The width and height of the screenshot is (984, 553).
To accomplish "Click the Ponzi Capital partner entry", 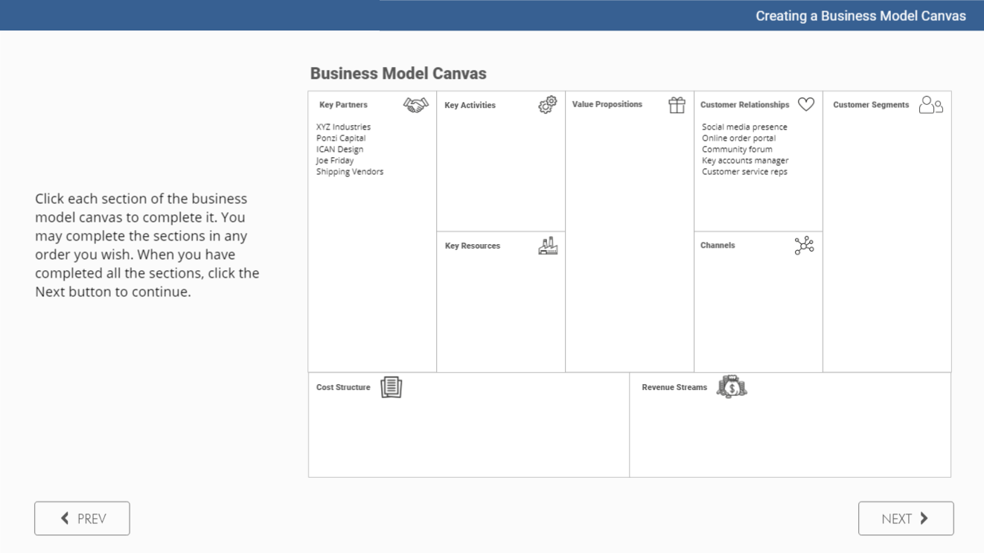I will click(x=340, y=138).
